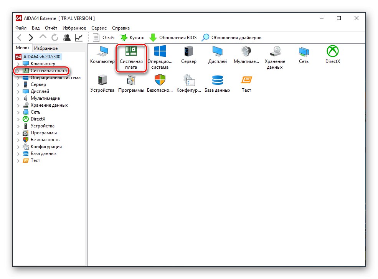Screen dimensions: 378x279
Task: Select Устройства in the left tree
Action: click(43, 126)
